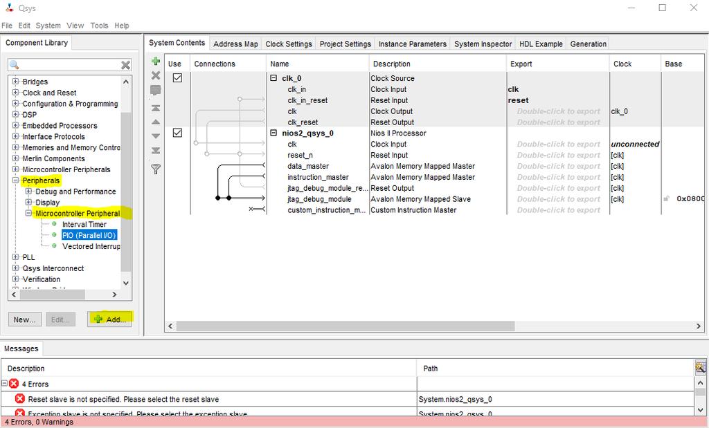Click the filter funnel icon

click(156, 169)
